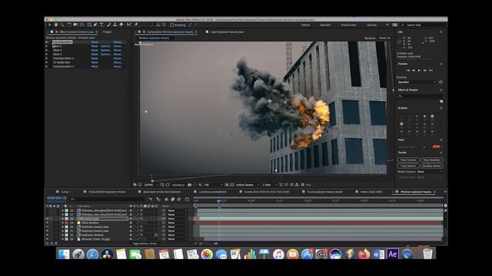Switch to the Small Screen workspace
Screen dimensions: 492x276
(x=348, y=25)
